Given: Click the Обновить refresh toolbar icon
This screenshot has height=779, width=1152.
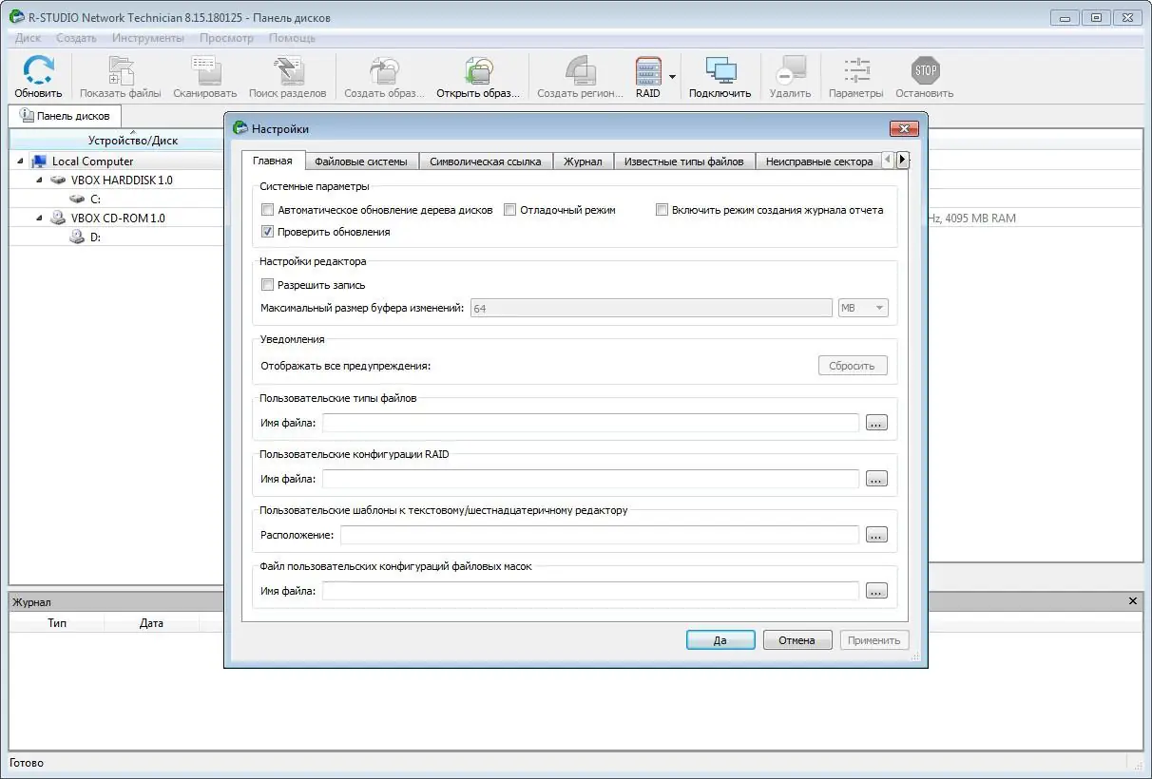Looking at the screenshot, I should pyautogui.click(x=38, y=70).
